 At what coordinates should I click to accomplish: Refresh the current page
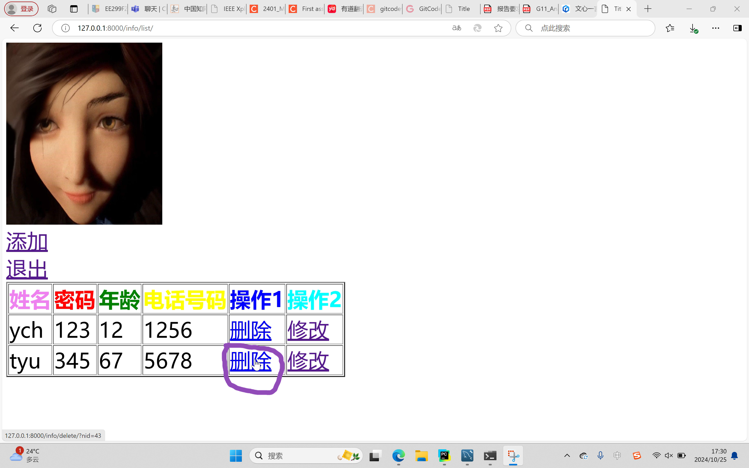(37, 28)
